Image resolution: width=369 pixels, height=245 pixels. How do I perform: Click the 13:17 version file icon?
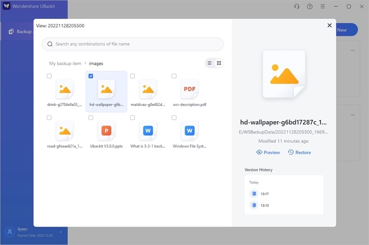[254, 194]
